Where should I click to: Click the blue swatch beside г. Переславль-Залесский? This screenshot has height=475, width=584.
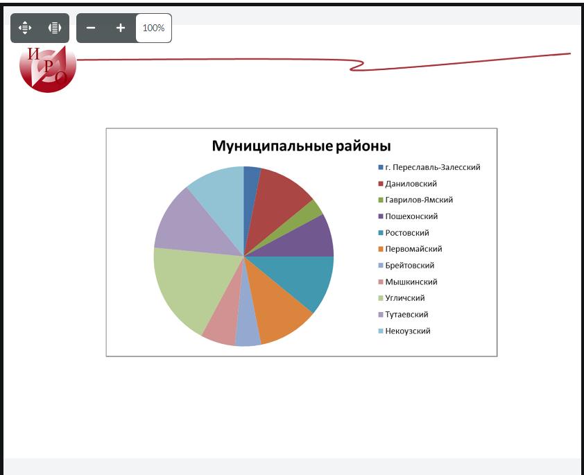pyautogui.click(x=380, y=168)
